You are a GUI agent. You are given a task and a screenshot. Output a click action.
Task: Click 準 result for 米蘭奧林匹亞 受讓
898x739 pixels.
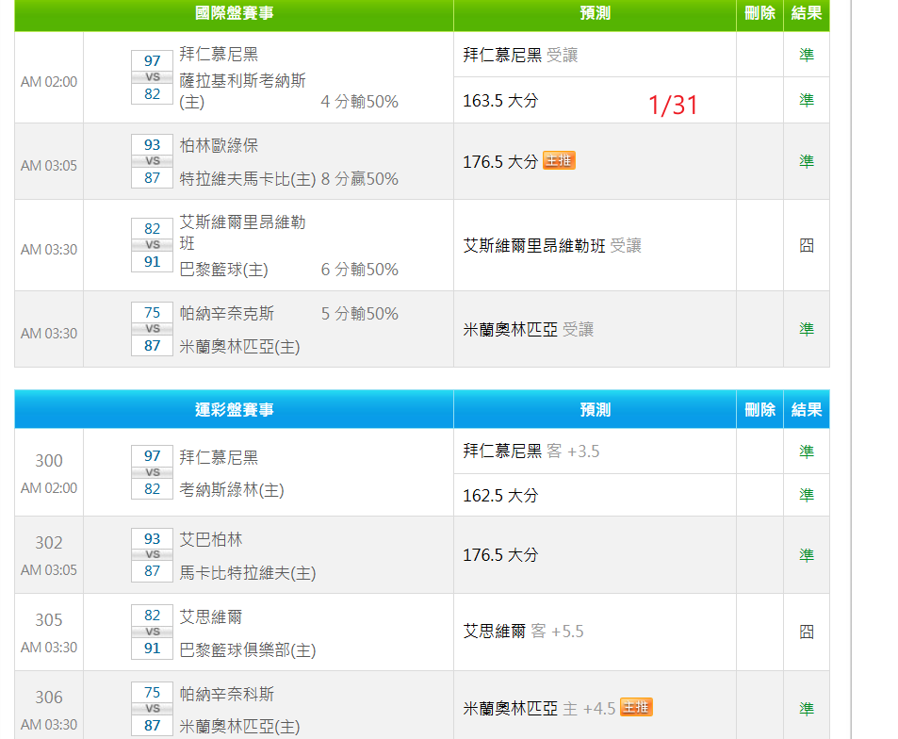click(x=807, y=329)
